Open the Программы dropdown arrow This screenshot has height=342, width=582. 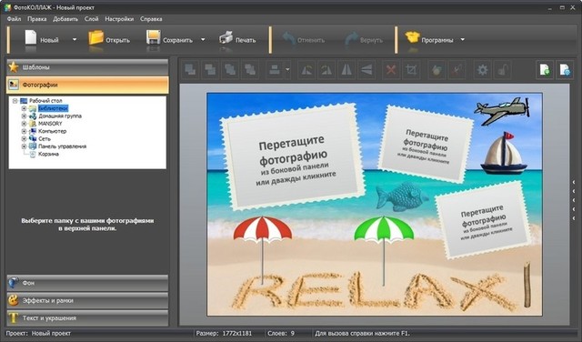[x=463, y=39]
